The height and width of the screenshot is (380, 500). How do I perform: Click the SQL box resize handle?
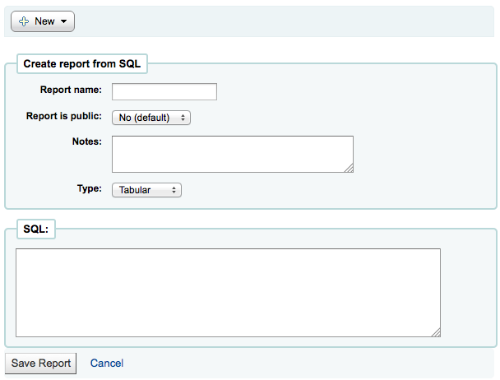coord(436,332)
